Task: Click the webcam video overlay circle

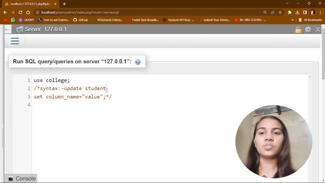Action: coord(274,142)
